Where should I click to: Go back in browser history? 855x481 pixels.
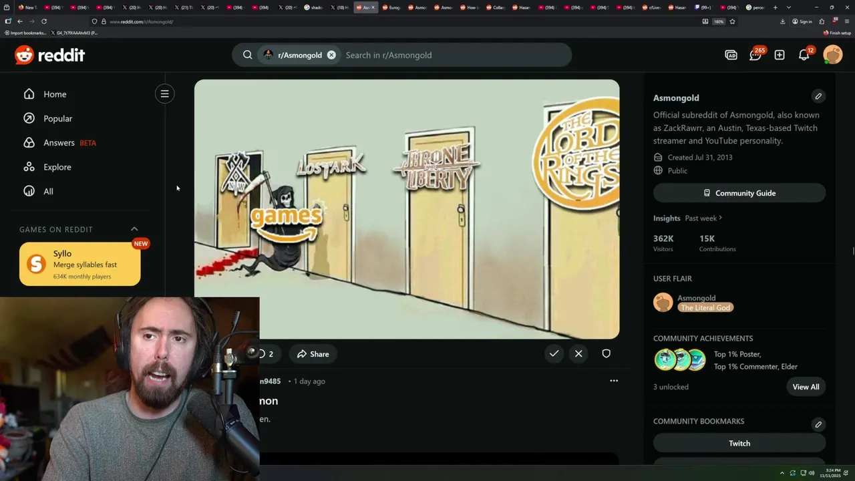(x=20, y=21)
